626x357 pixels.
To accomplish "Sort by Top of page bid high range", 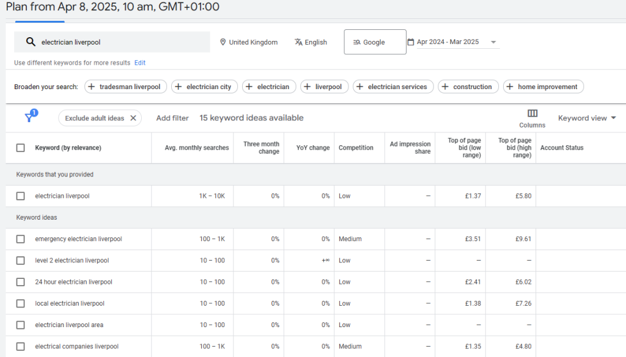I will [x=515, y=148].
